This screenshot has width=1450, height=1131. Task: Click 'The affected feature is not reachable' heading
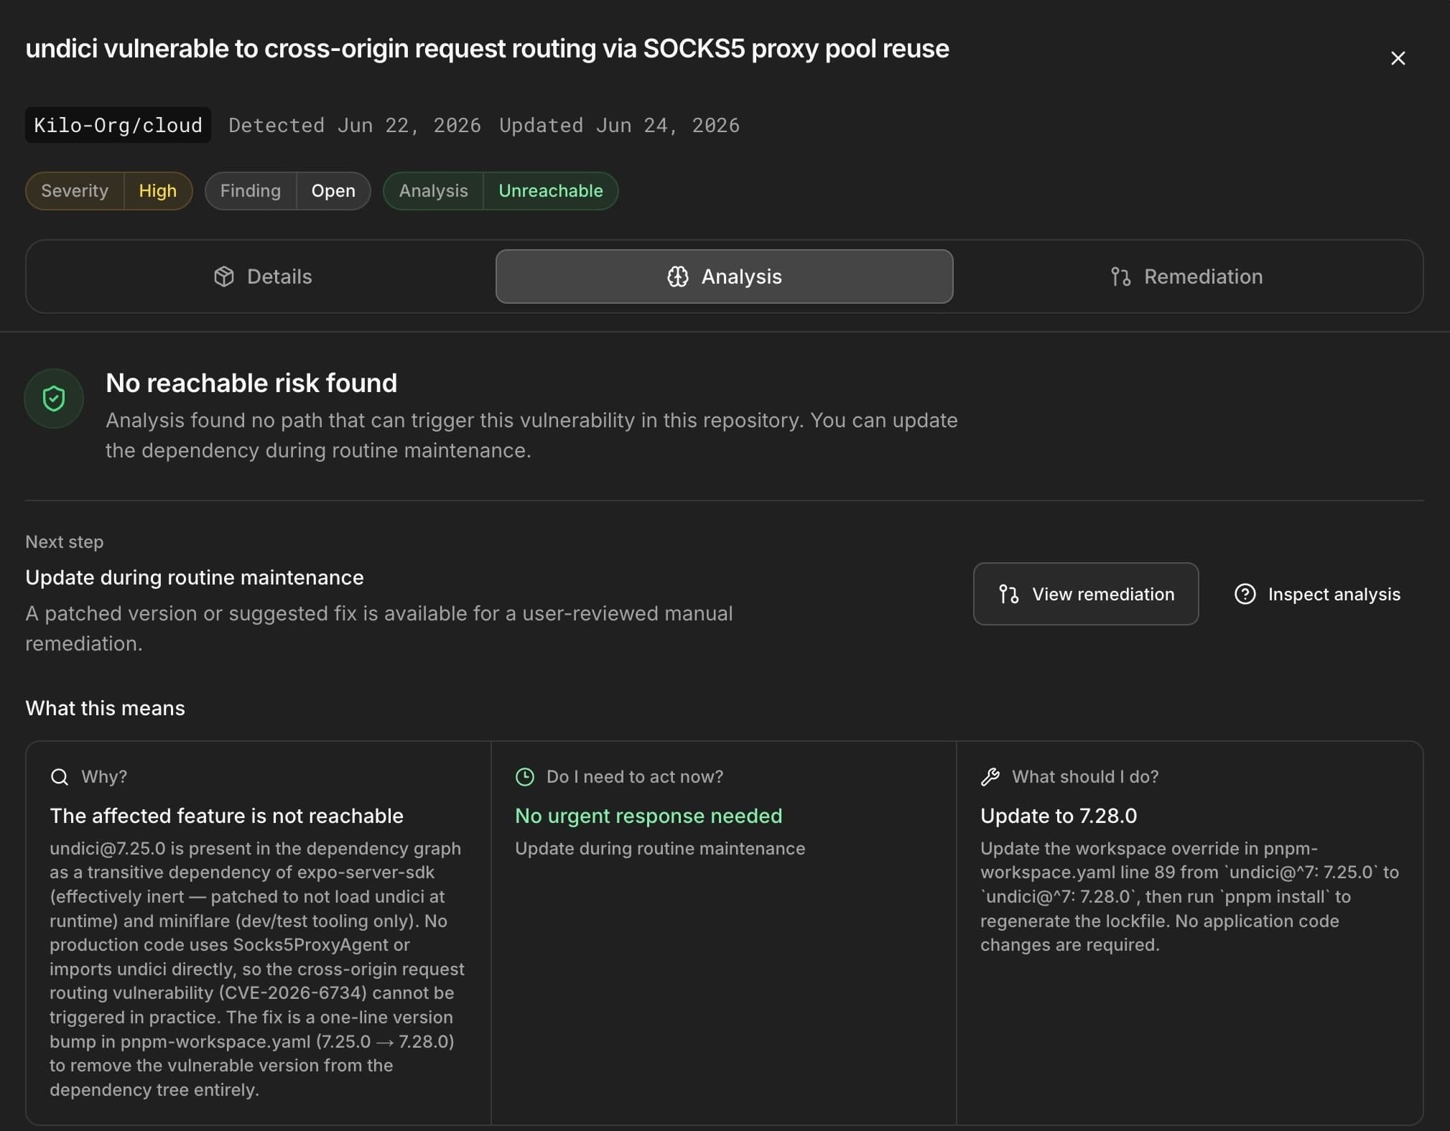pyautogui.click(x=226, y=816)
